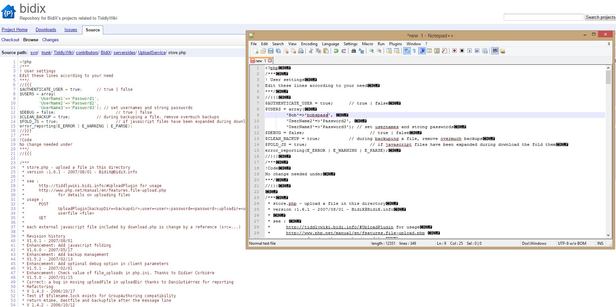Screen dimensions: 616x307
Task: Open the Macro menu
Action: pyautogui.click(x=368, y=44)
